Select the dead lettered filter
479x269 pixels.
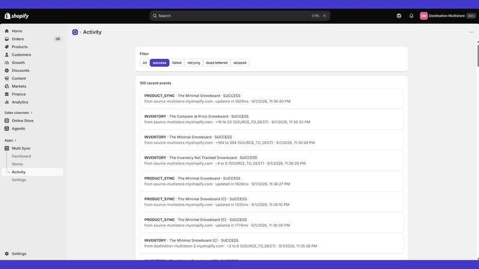[217, 63]
